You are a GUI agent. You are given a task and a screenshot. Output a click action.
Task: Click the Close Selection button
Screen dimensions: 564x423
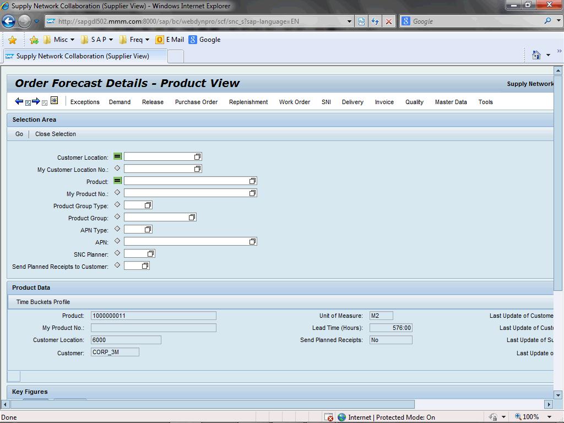coord(56,134)
